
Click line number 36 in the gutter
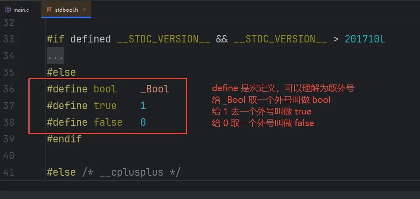9,89
